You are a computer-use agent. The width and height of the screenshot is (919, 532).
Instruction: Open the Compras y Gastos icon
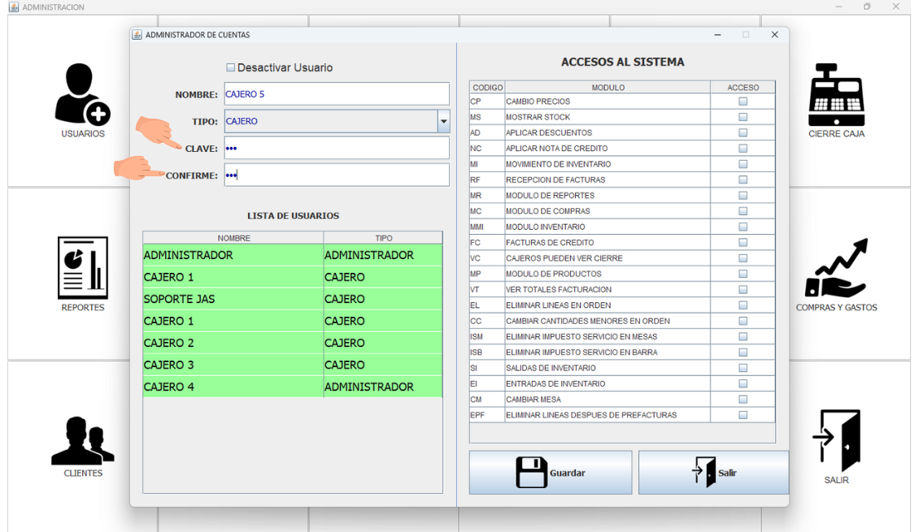tap(836, 269)
